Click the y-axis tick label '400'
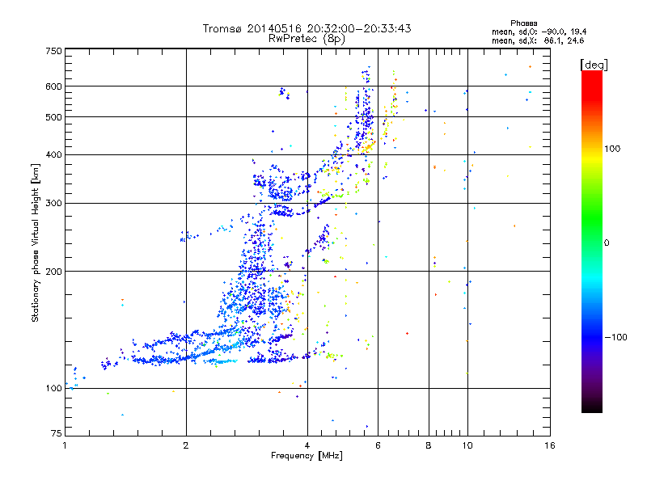The height and width of the screenshot is (485, 647). pyautogui.click(x=53, y=154)
